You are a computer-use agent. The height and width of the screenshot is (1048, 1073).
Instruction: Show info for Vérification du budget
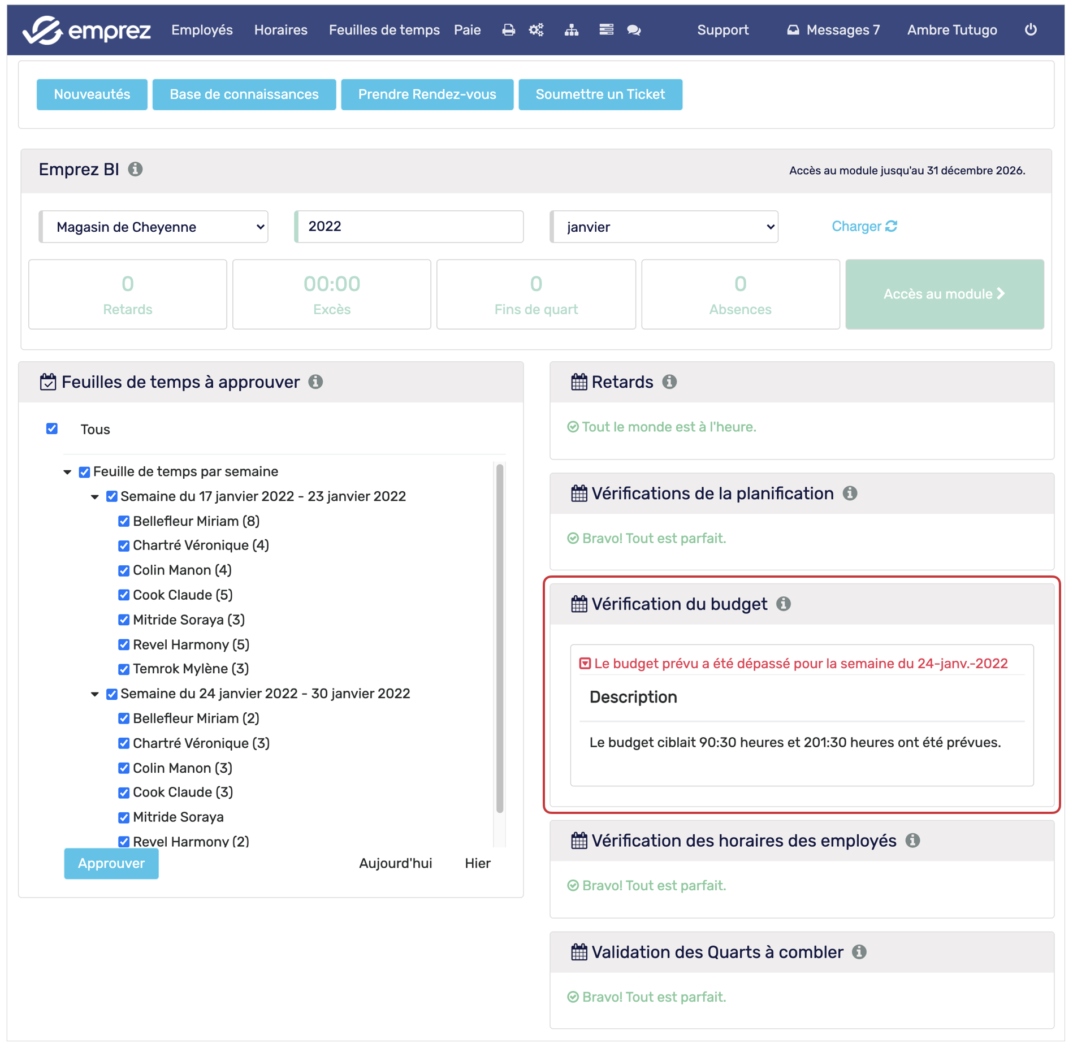(783, 604)
